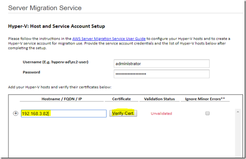Click the Hyper-V: Host and Service Account Setup heading
246x159 pixels.
(x=57, y=26)
